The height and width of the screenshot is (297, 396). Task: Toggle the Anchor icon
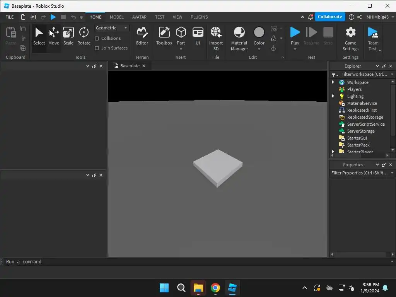pos(273,48)
